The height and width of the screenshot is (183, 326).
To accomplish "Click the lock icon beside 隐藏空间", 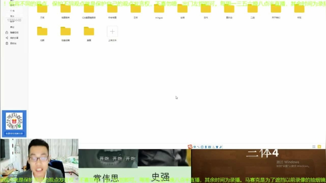I will coord(7,33).
